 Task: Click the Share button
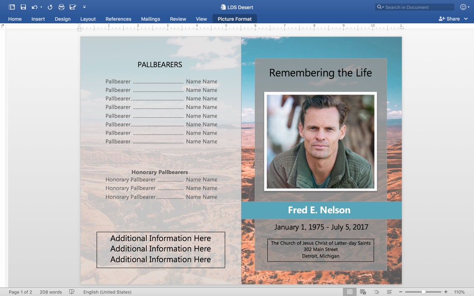[x=452, y=19]
